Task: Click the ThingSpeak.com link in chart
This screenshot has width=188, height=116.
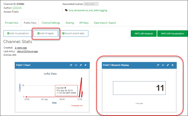Action: point(77,106)
